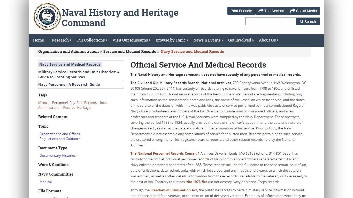Click the Document Type sidebar heading
The width and height of the screenshot is (353, 198).
pyautogui.click(x=53, y=148)
